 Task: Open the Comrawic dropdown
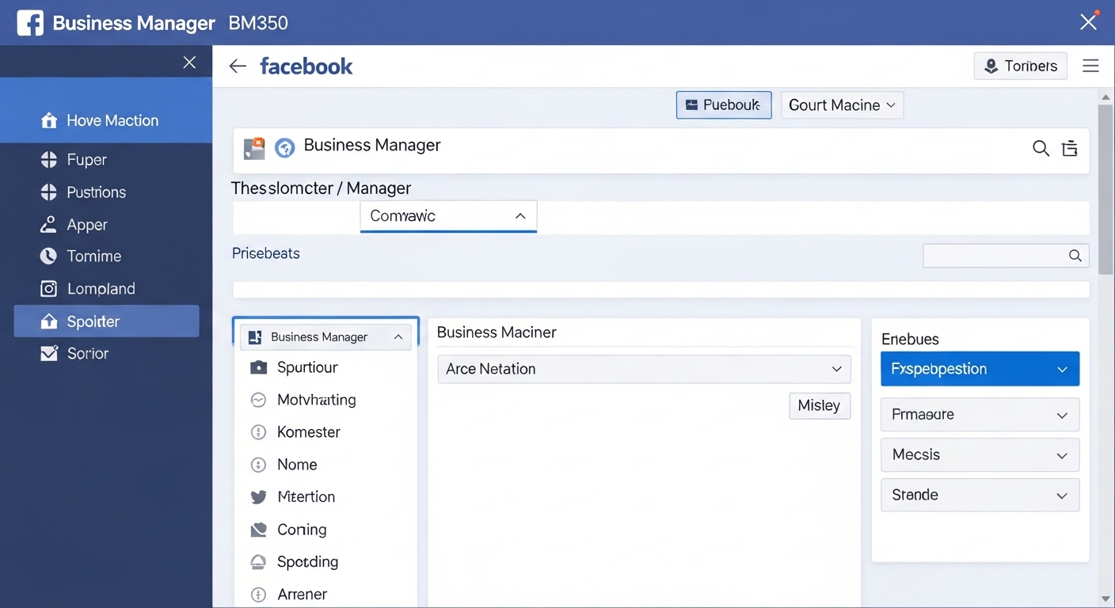point(448,216)
